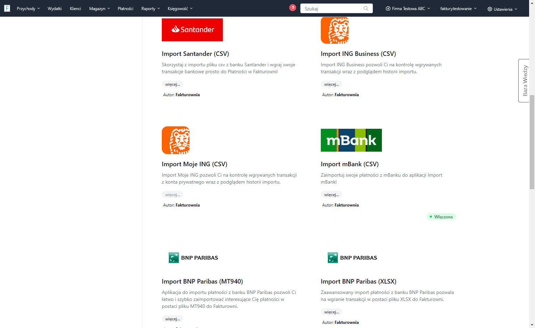Click the Włączona status badge on mBank

[441, 217]
